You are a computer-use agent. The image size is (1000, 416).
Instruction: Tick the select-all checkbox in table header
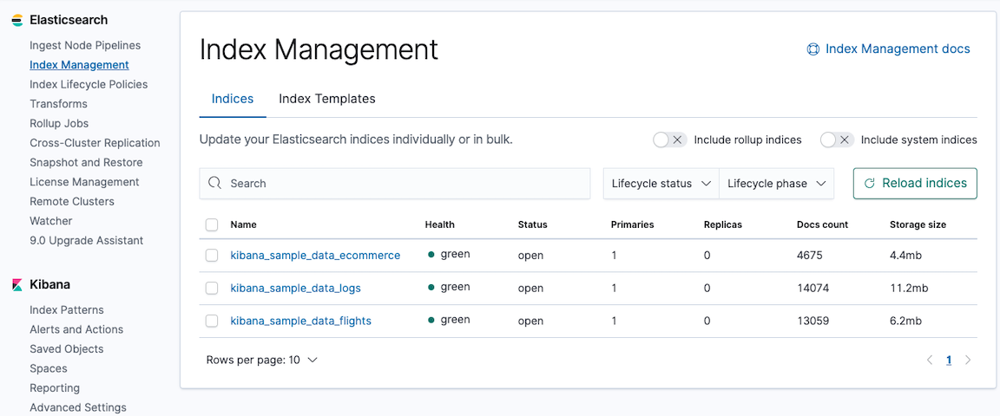click(212, 225)
